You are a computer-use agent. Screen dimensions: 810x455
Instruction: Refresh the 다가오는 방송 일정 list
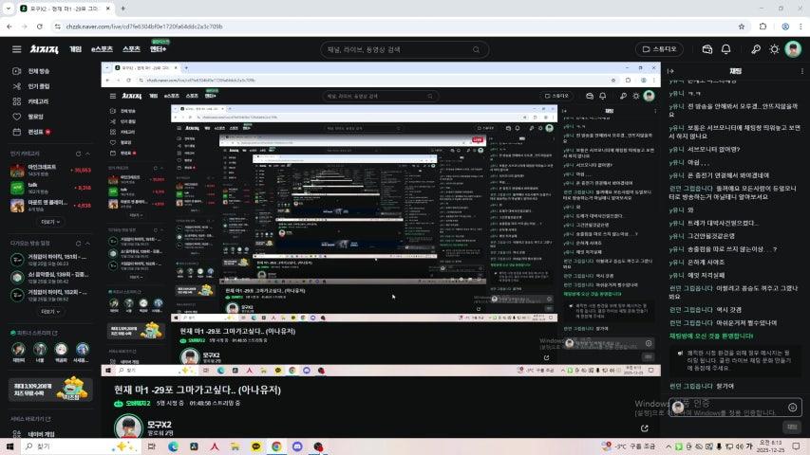(79, 243)
